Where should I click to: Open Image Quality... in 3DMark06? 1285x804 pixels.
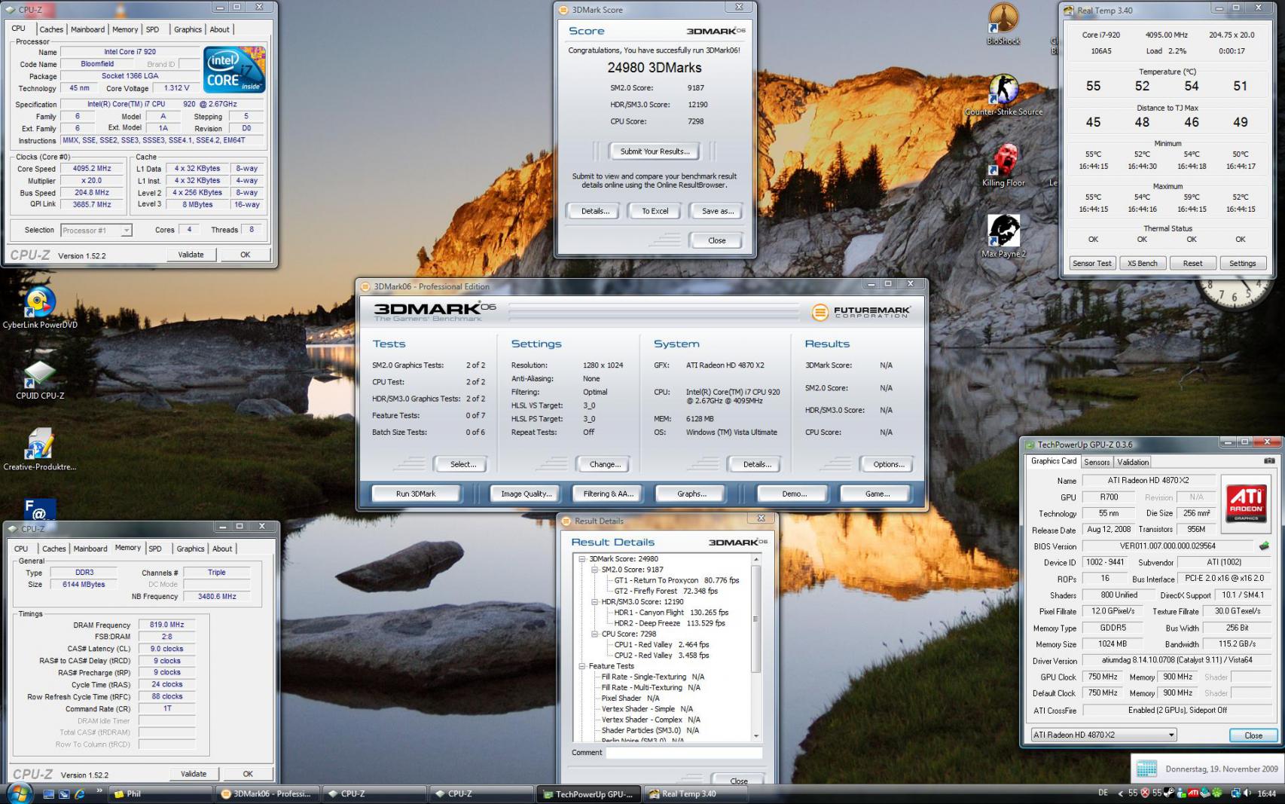[527, 494]
